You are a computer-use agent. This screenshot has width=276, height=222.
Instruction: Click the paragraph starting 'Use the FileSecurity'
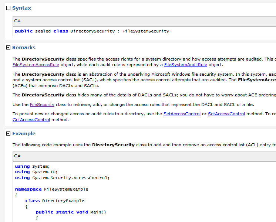(x=133, y=105)
